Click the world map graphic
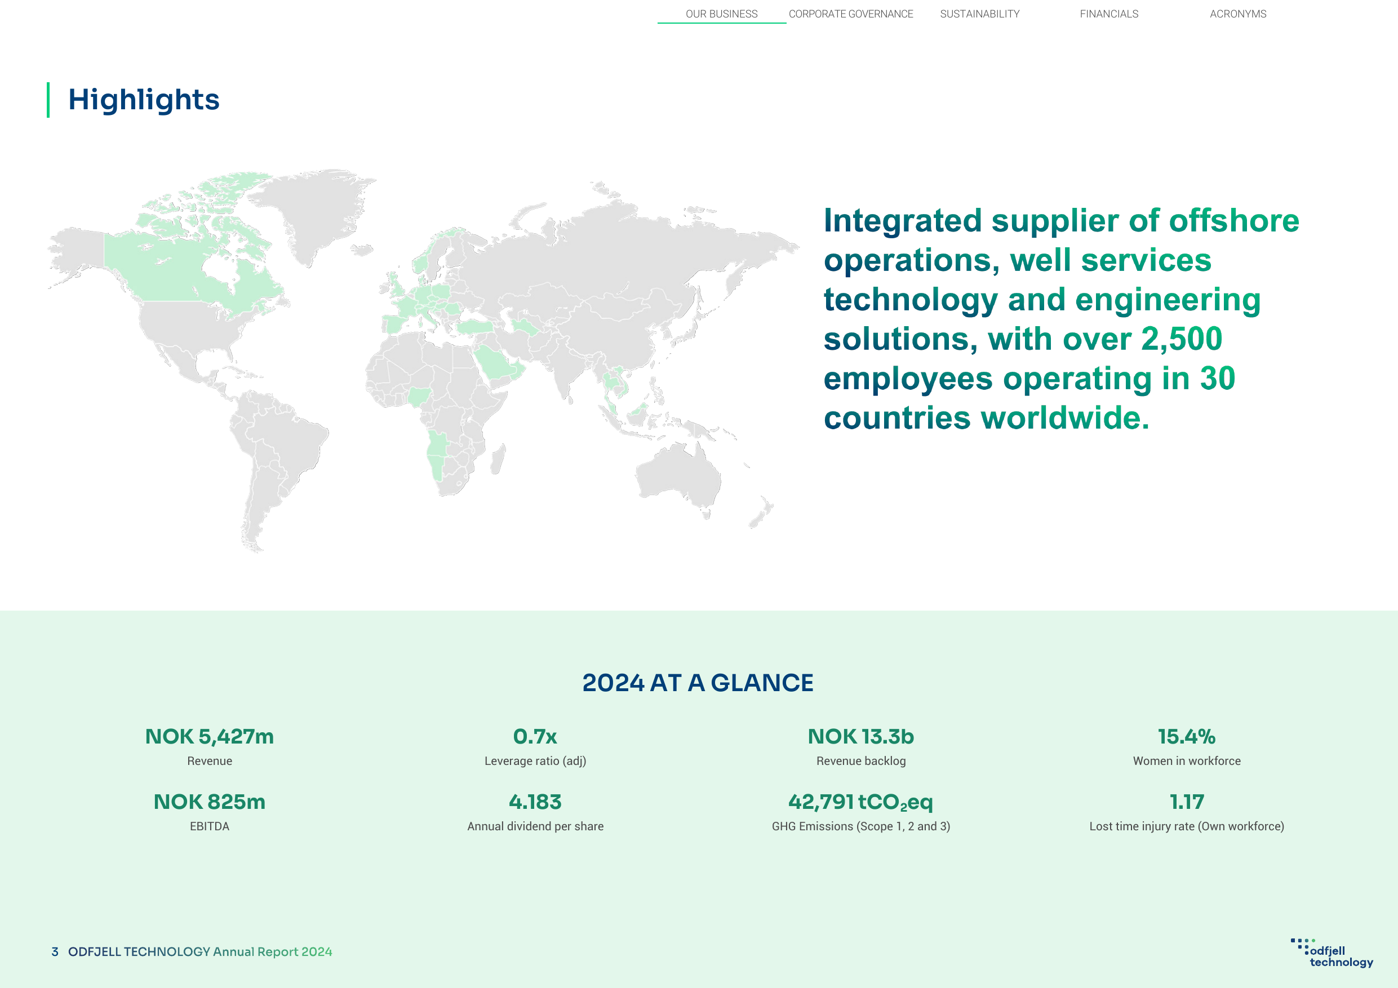Viewport: 1398px width, 988px height. point(424,361)
